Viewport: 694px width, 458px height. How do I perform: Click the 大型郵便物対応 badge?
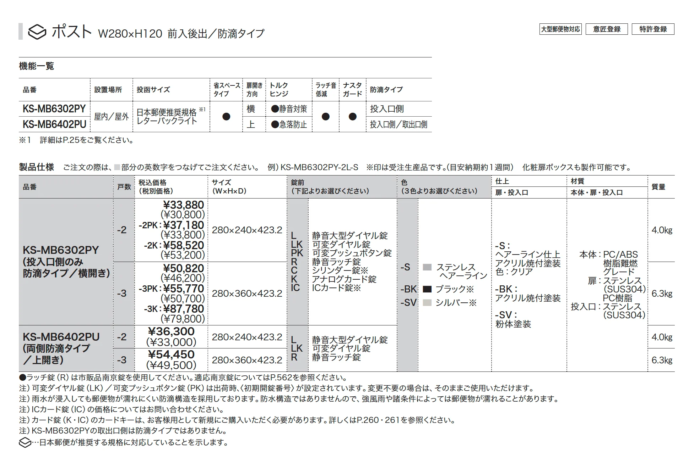(x=560, y=29)
